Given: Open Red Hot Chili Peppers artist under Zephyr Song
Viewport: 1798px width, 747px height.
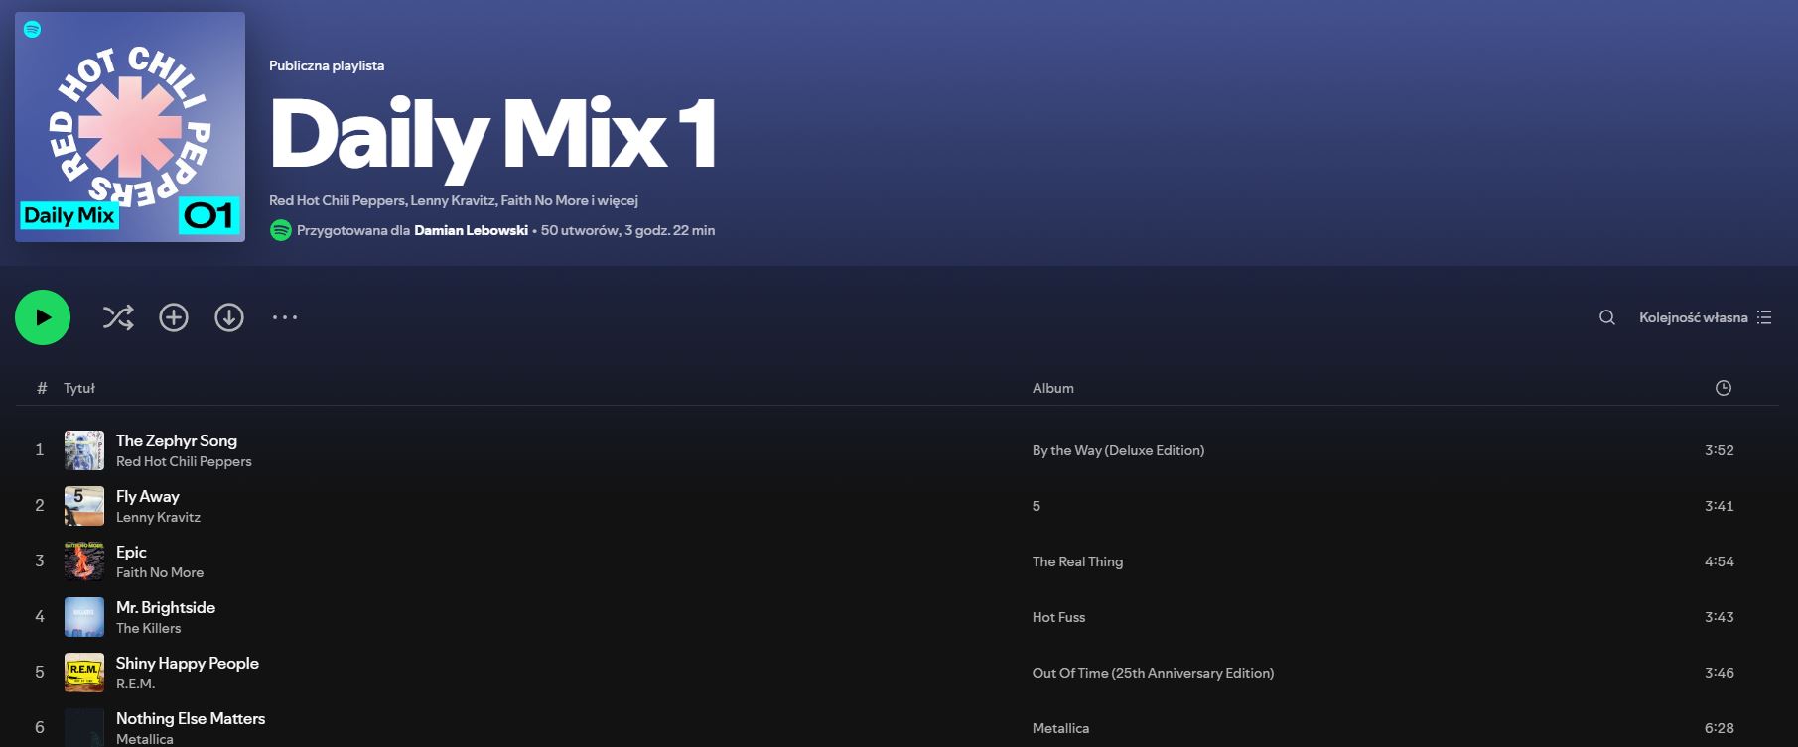Looking at the screenshot, I should (184, 461).
